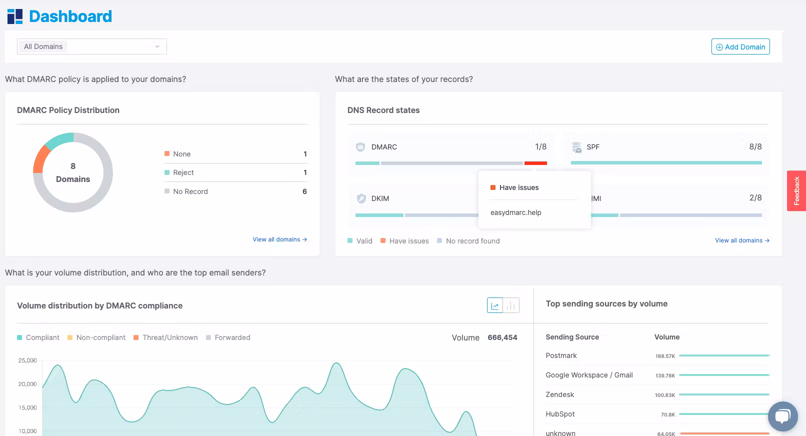Toggle the Non-compliant legend series
Screen dimensions: 806x436
96,337
